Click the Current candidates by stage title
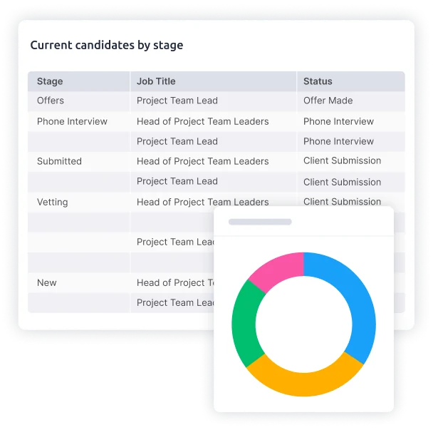This screenshot has width=433, height=430. point(107,45)
